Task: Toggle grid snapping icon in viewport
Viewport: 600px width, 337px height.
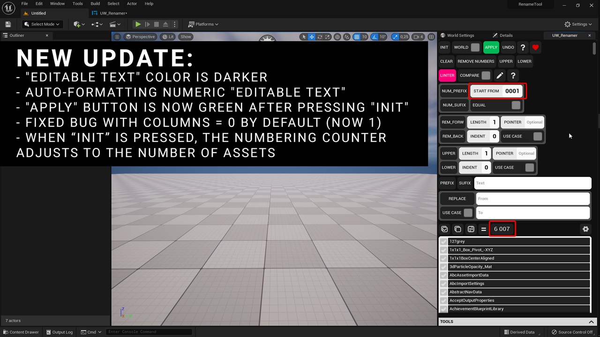Action: (x=357, y=37)
